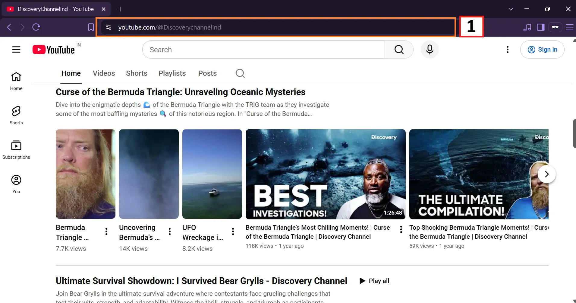Screen dimensions: 576x303
Task: Switch to the Posts tab
Action: tap(207, 73)
